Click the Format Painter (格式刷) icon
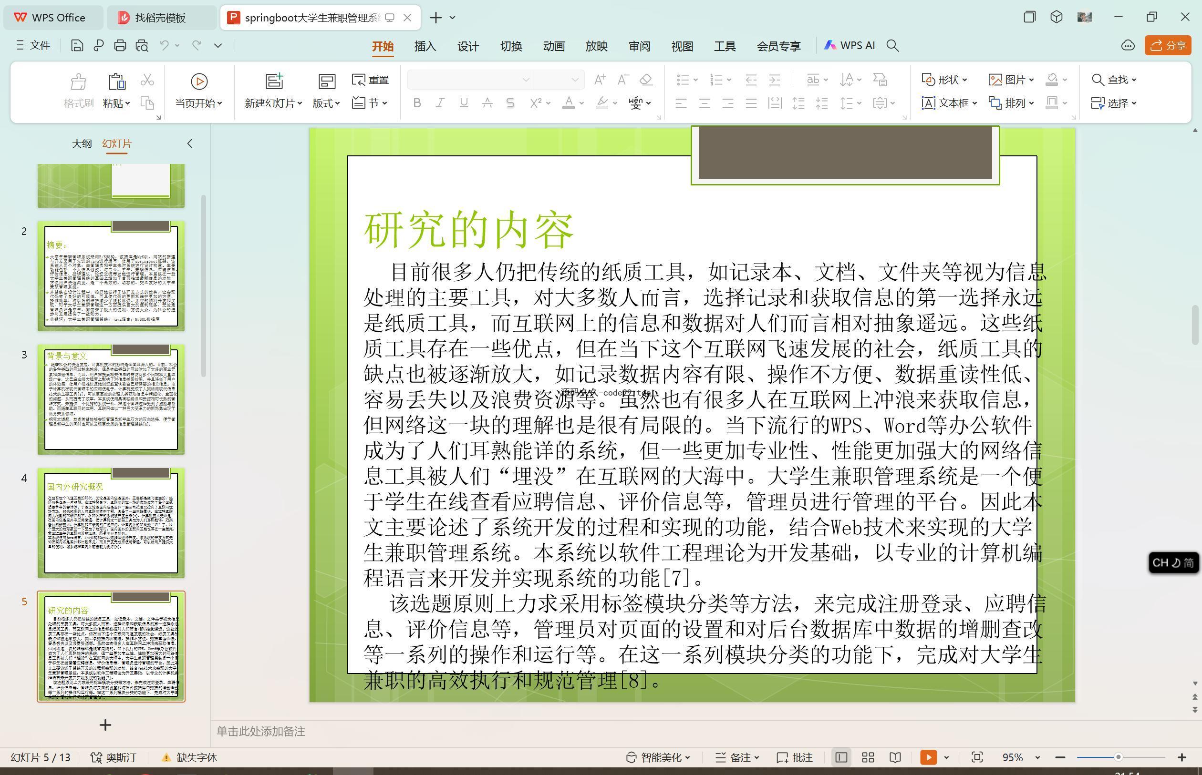Screen dimensions: 1202x775 [x=79, y=82]
